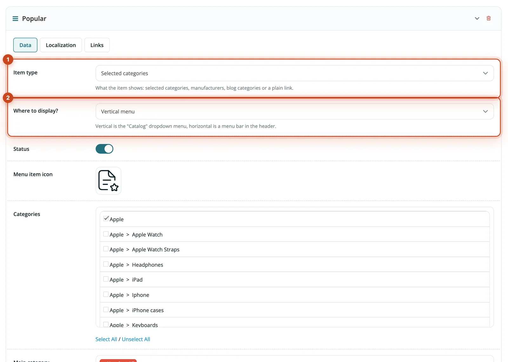Change the menu item icon image

point(108,181)
